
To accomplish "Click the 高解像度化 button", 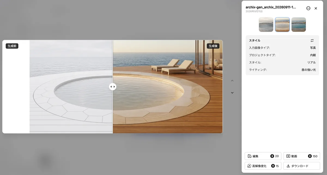I will point(263,166).
